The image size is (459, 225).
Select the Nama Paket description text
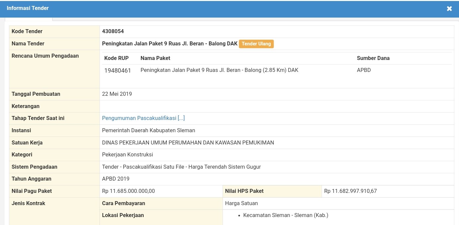(x=219, y=70)
